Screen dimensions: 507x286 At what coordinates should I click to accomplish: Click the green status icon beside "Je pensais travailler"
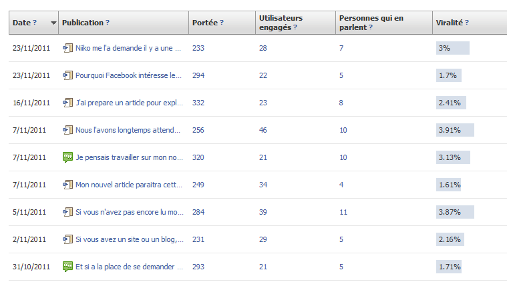click(x=67, y=157)
